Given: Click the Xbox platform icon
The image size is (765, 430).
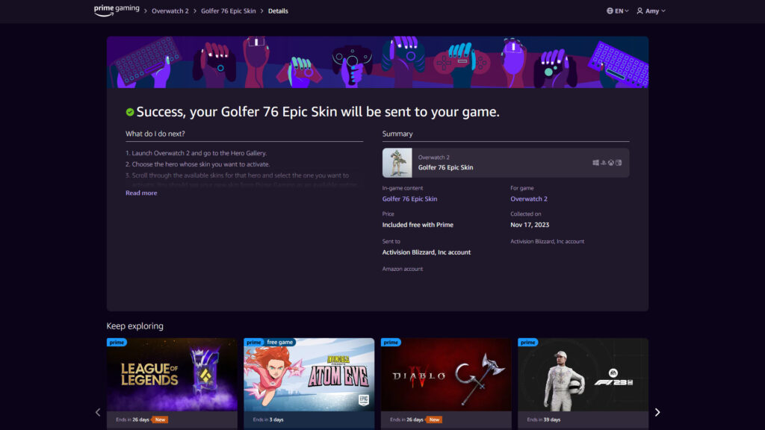Looking at the screenshot, I should 611,163.
